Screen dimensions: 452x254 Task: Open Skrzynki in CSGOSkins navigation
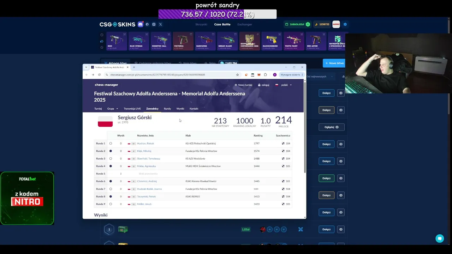tap(201, 24)
